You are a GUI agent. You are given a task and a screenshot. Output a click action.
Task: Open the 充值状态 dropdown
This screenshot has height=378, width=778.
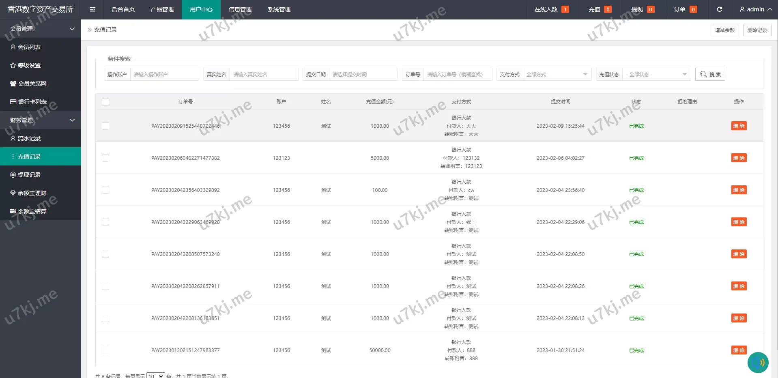tap(656, 75)
